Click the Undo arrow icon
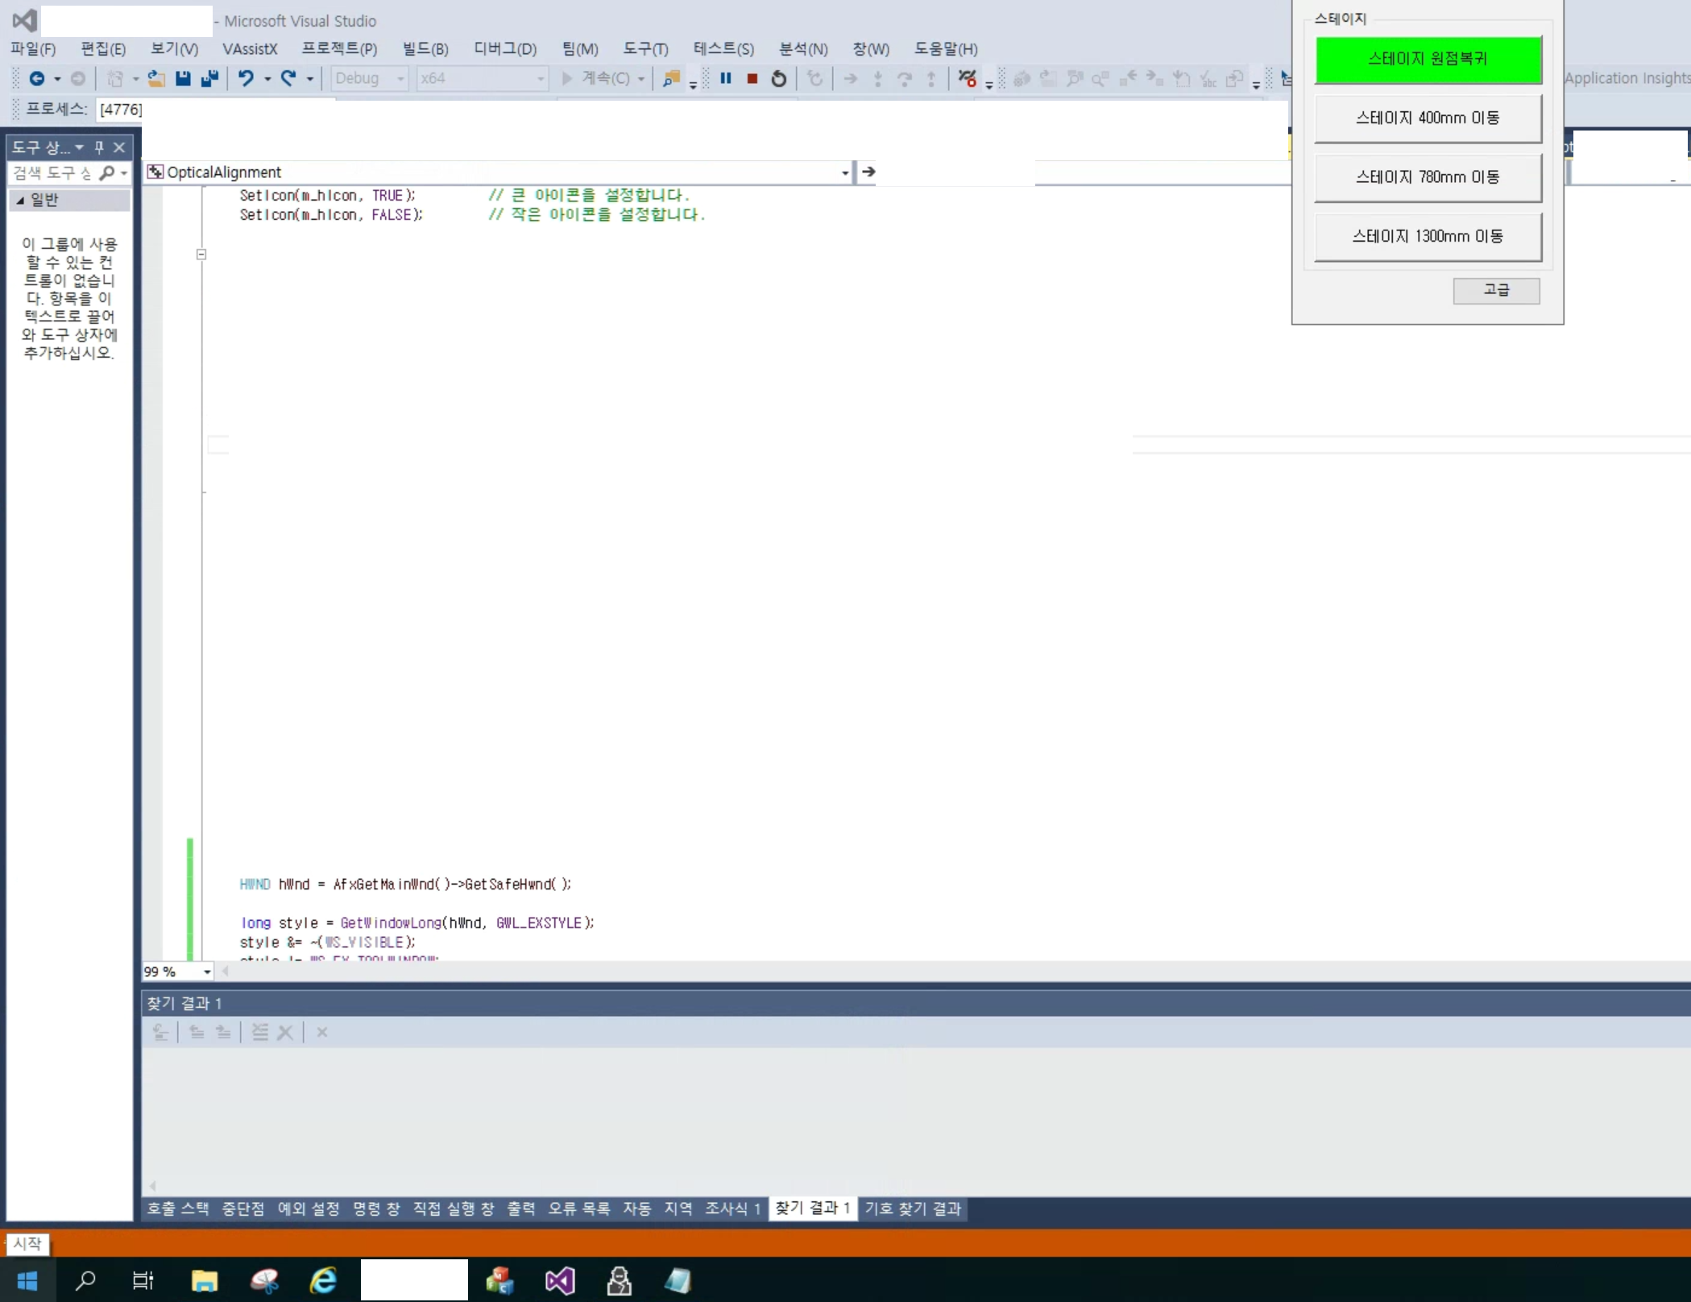The image size is (1691, 1302). (246, 78)
